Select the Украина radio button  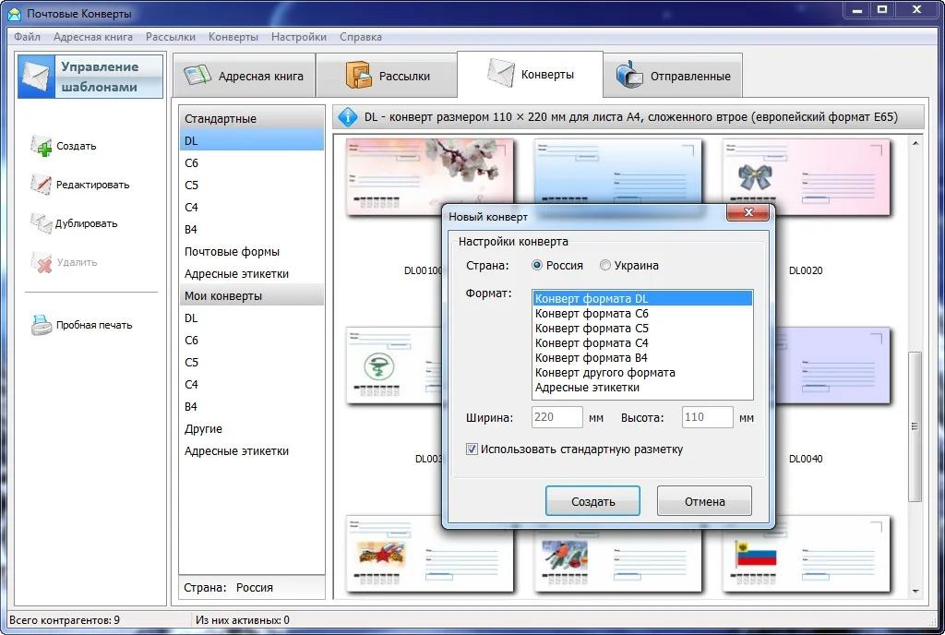pyautogui.click(x=605, y=266)
